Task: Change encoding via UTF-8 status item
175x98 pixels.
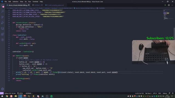Action: [155, 93]
